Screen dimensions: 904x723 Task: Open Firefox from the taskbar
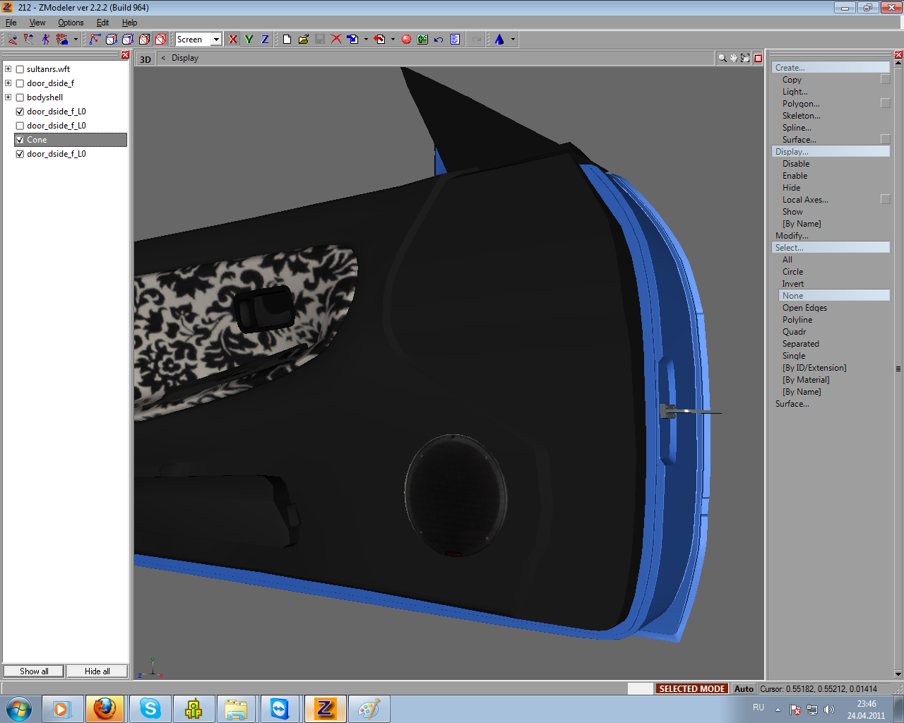[x=105, y=709]
